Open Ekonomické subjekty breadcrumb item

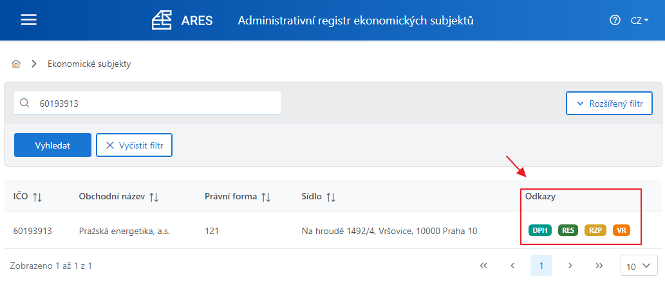click(x=89, y=64)
